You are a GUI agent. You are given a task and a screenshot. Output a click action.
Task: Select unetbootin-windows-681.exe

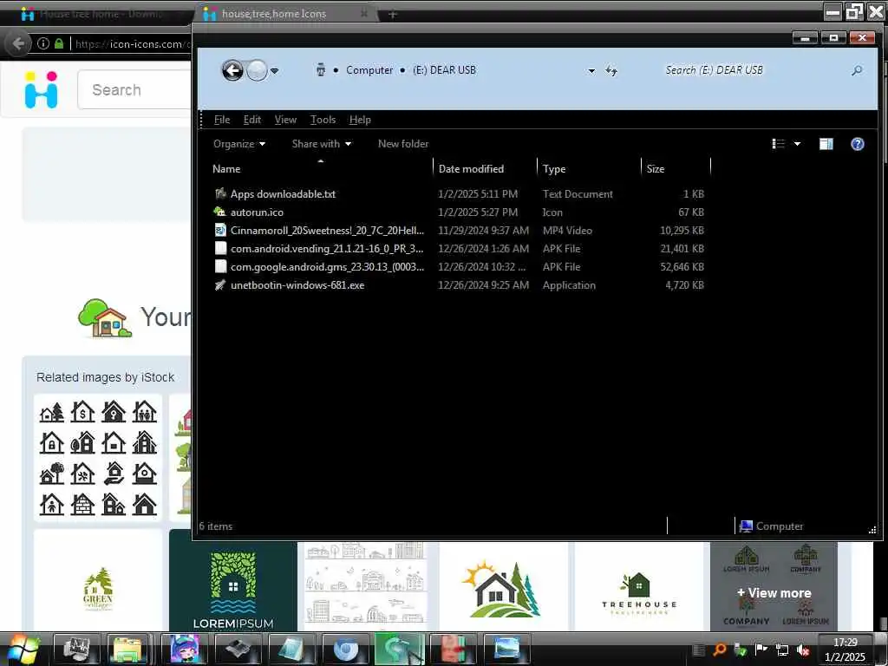coord(297,284)
